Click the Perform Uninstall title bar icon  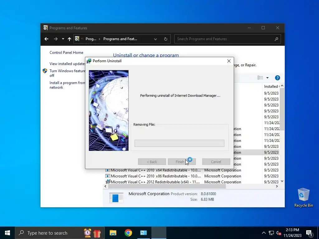(89, 61)
